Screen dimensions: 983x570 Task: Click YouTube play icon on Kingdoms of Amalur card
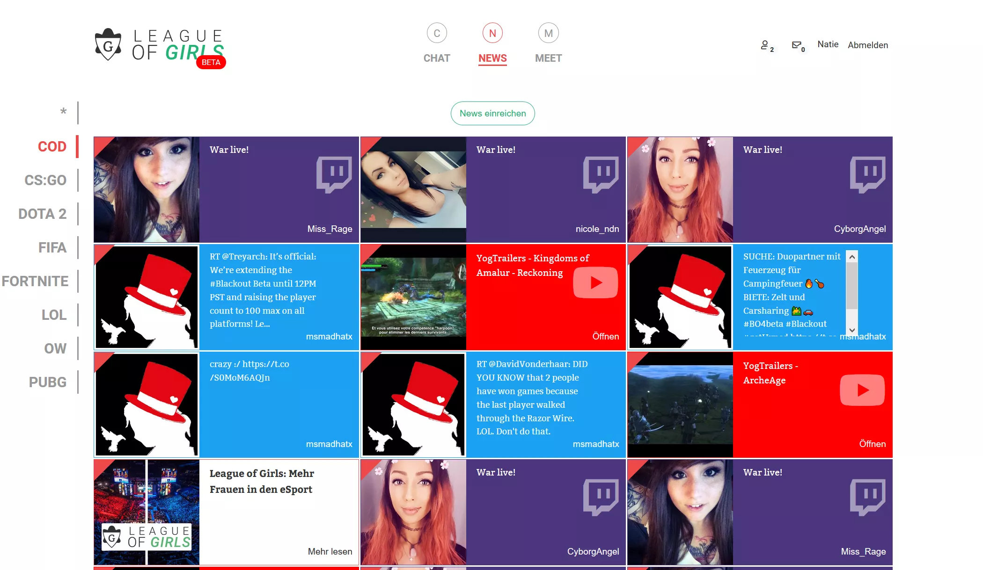coord(595,282)
